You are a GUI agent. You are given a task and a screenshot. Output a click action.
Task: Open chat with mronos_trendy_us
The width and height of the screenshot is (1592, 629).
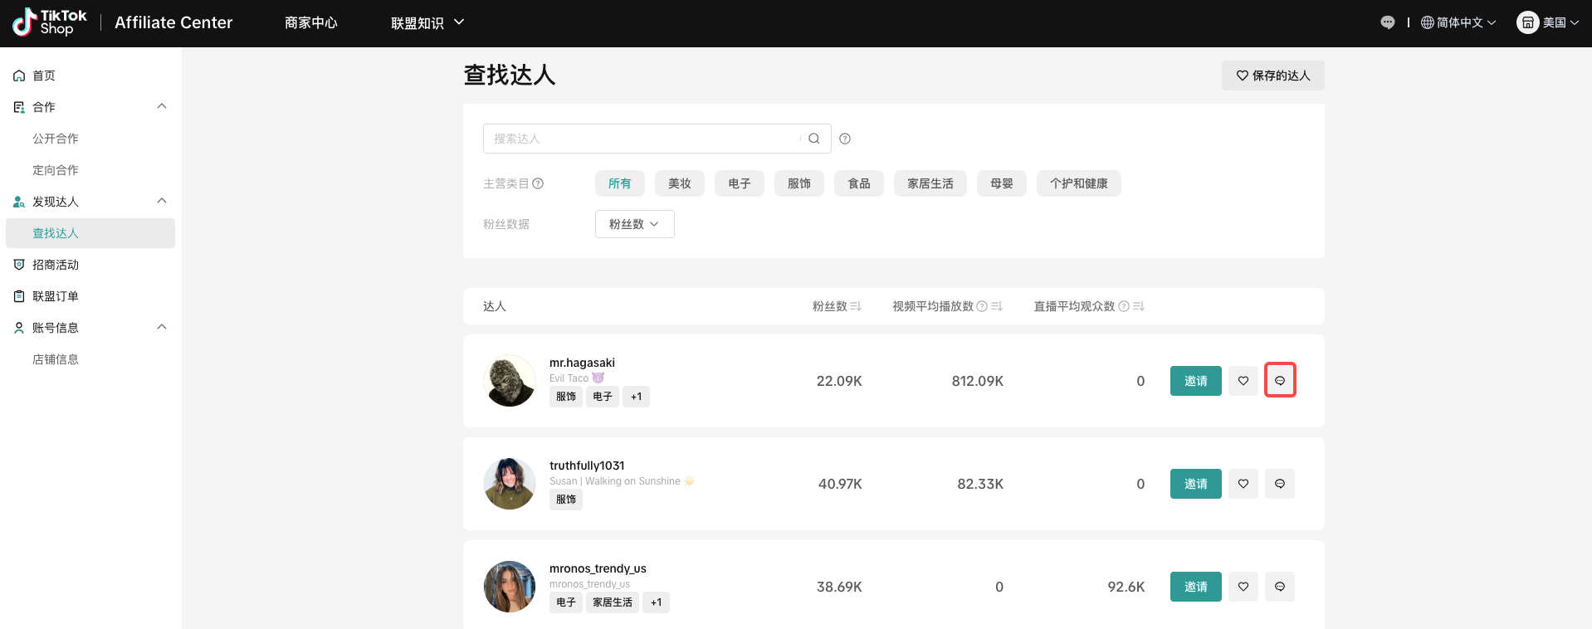point(1279,587)
